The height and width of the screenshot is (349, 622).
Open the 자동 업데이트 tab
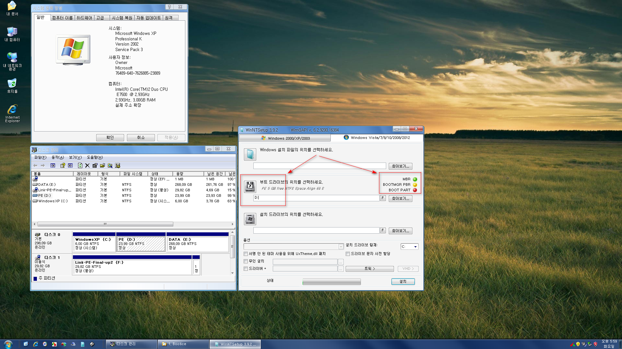148,18
